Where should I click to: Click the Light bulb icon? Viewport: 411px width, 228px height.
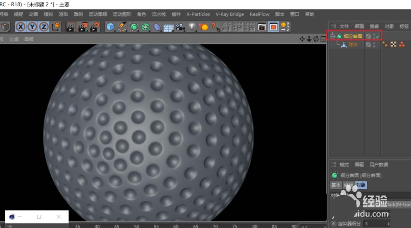192,27
